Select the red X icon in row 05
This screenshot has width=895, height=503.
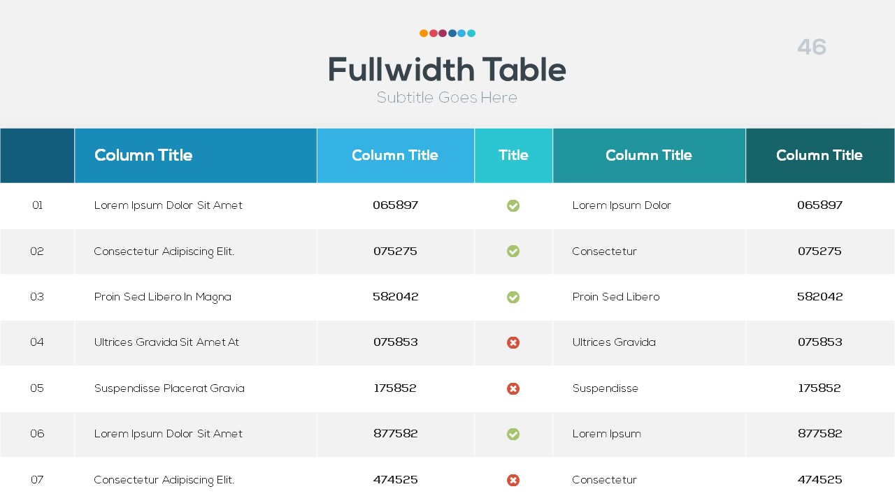point(513,388)
